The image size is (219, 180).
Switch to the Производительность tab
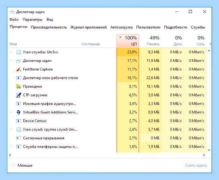coord(49,27)
